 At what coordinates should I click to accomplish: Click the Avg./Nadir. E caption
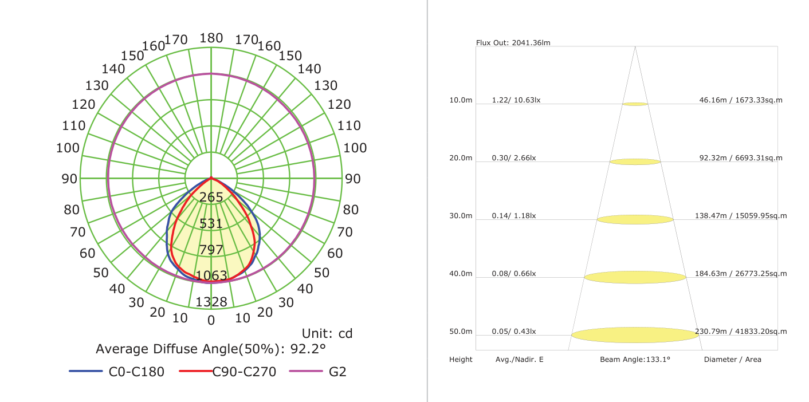click(x=519, y=360)
